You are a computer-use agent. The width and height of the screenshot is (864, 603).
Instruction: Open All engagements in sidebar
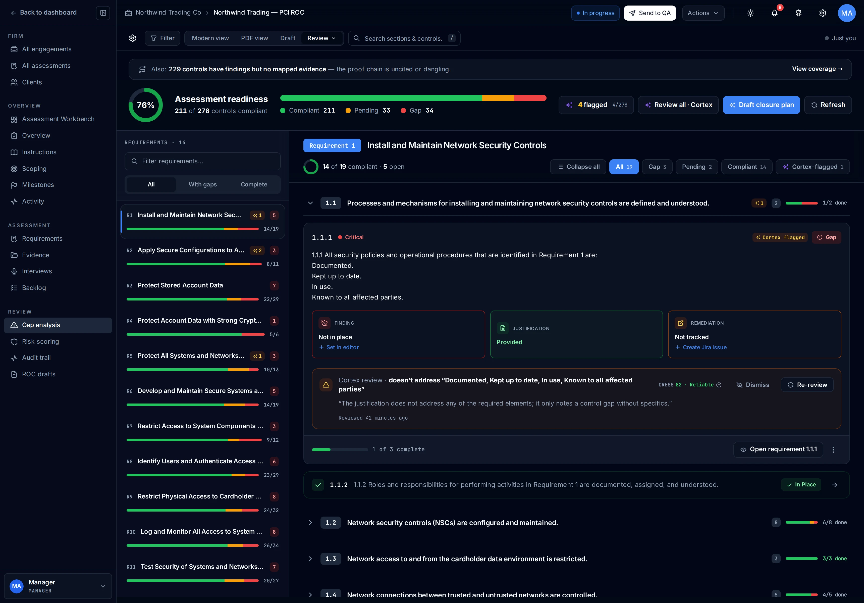(58, 49)
